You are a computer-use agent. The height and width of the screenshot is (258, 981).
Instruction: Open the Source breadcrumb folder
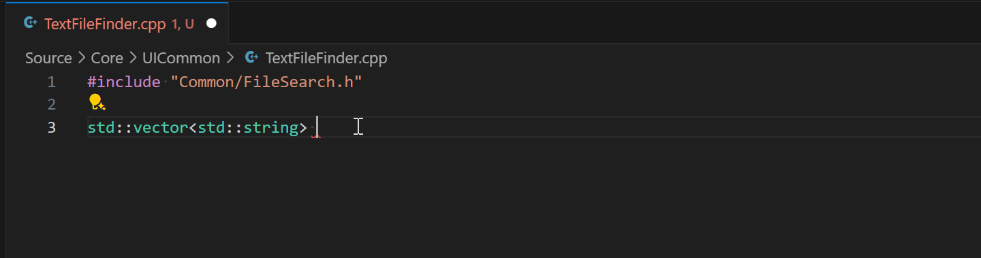48,59
